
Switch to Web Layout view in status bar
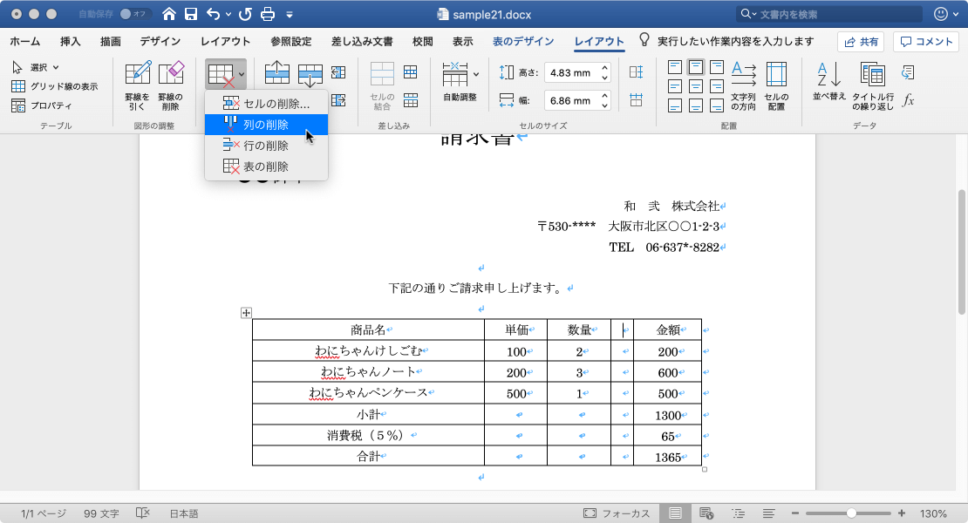pos(706,513)
